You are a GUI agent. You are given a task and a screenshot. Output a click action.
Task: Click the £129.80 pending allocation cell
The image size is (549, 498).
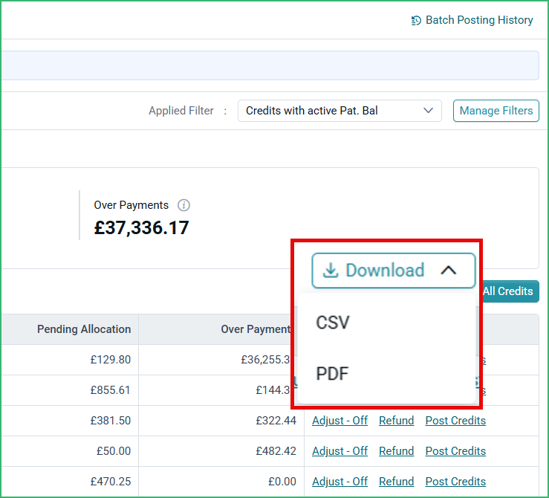(110, 360)
